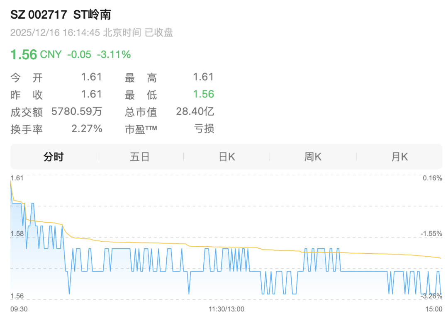Viewport: 448px width, 318px height.
Task: Click the 昨收 previous close label
Action: click(27, 95)
